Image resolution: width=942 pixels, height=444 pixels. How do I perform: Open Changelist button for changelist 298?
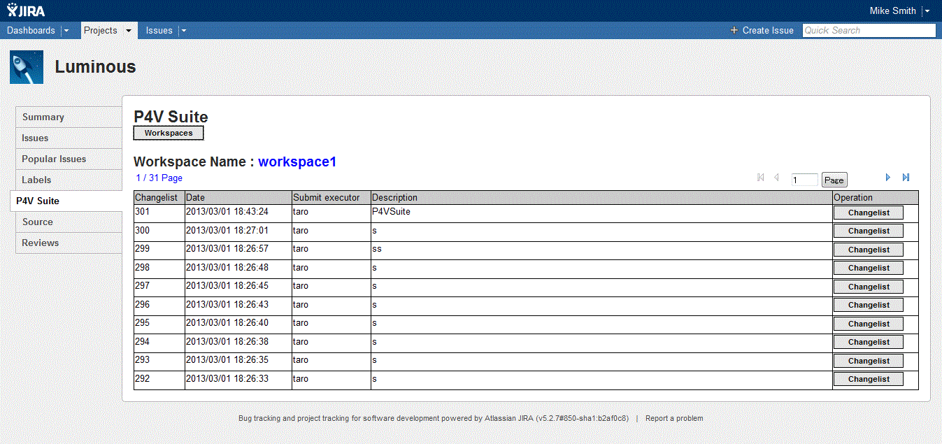pyautogui.click(x=869, y=268)
